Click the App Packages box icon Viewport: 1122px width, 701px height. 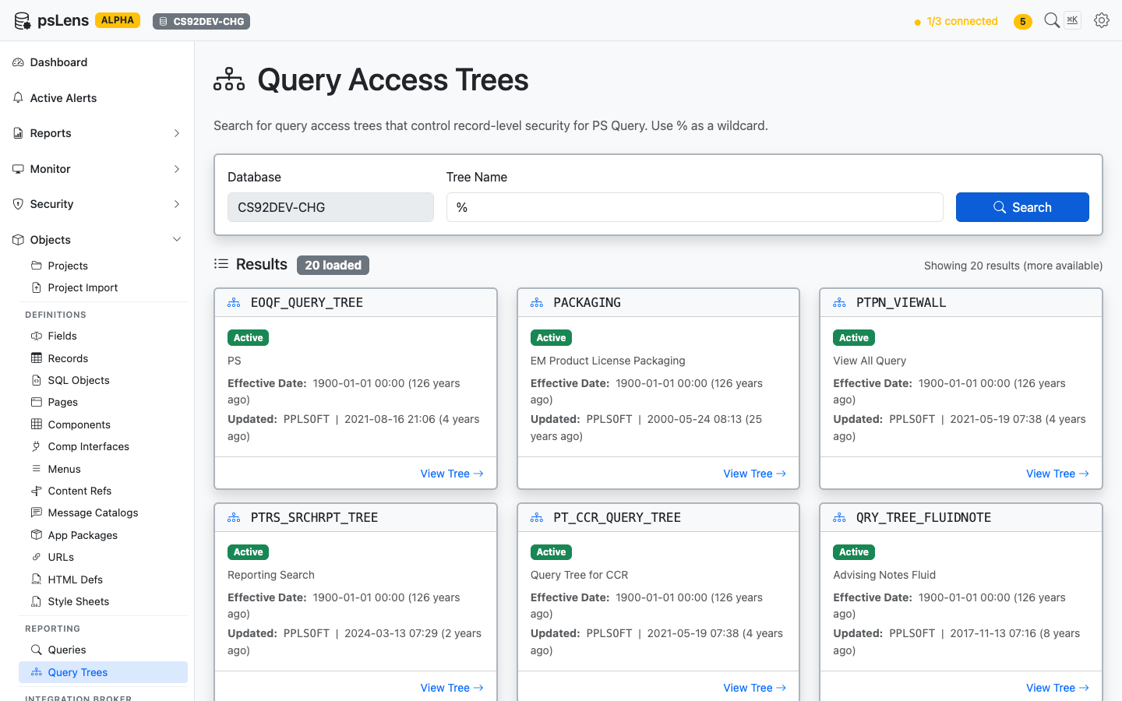[37, 535]
